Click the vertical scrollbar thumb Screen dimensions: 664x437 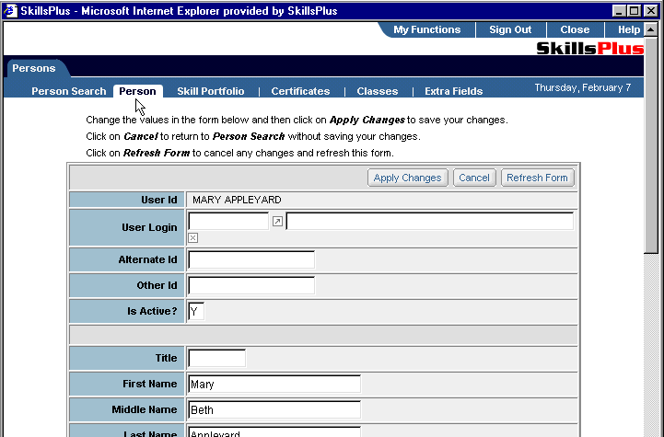tap(651, 145)
